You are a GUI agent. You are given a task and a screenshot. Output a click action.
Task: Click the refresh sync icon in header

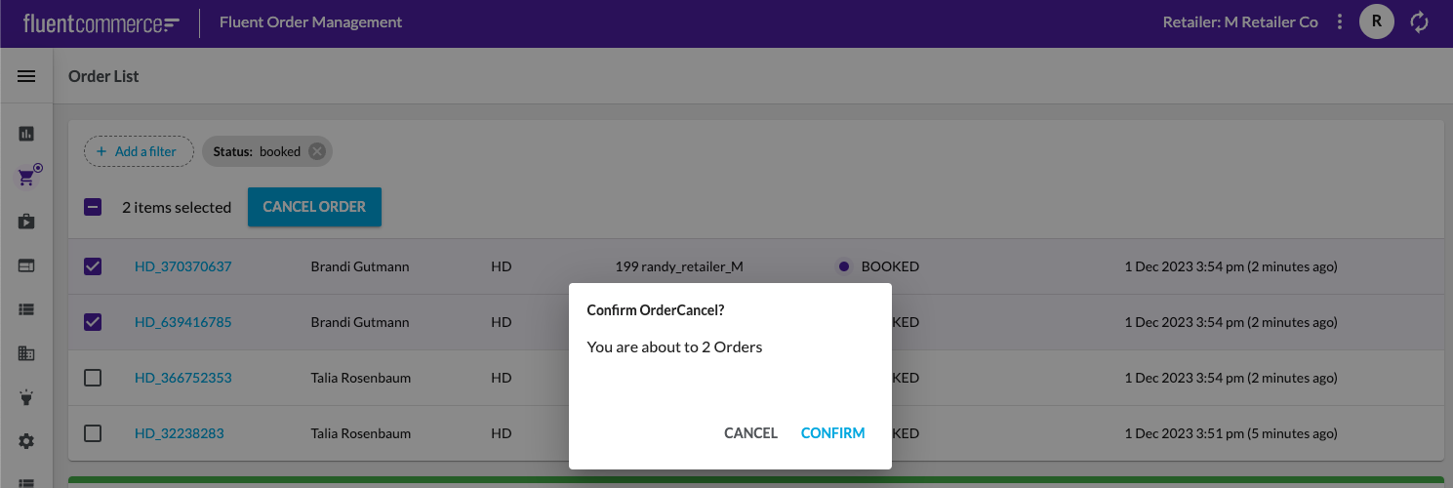(x=1420, y=21)
